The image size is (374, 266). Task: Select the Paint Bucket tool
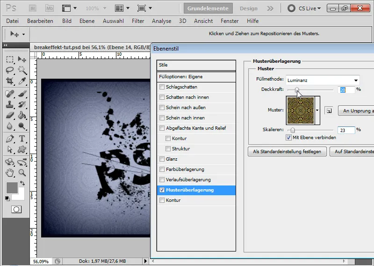(x=22, y=115)
